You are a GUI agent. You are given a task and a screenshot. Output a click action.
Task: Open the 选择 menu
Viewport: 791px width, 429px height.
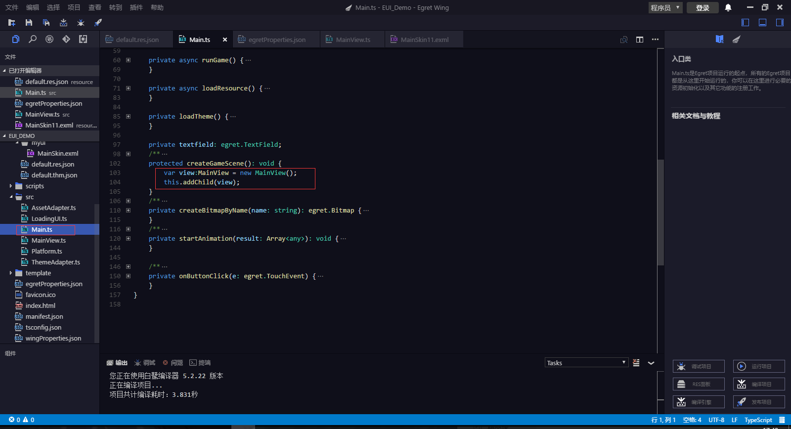[53, 7]
